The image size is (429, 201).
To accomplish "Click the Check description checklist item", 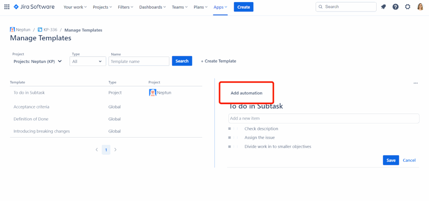I will [261, 129].
